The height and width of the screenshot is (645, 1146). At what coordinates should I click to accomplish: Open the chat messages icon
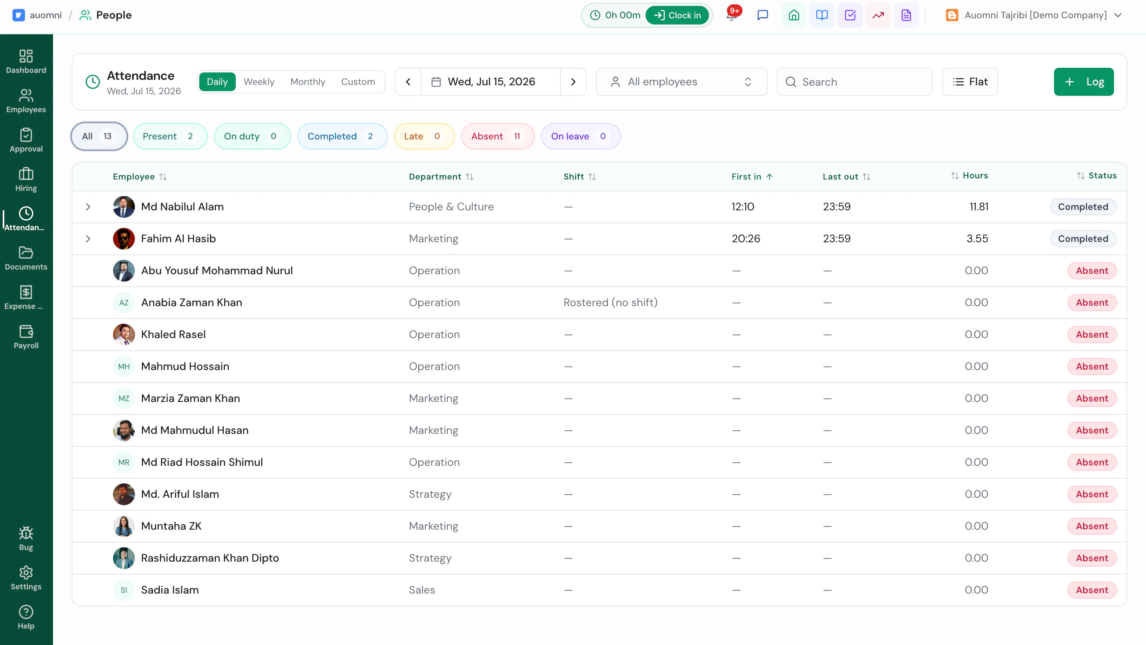762,15
